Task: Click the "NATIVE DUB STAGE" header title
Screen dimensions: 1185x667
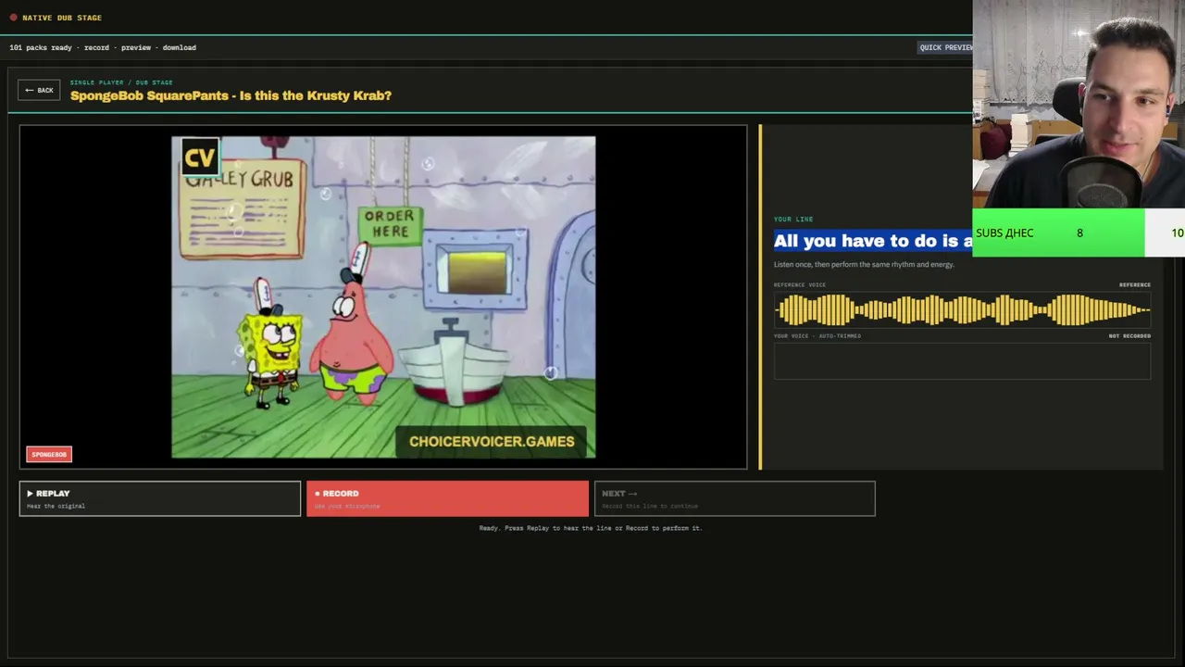Action: coord(62,18)
